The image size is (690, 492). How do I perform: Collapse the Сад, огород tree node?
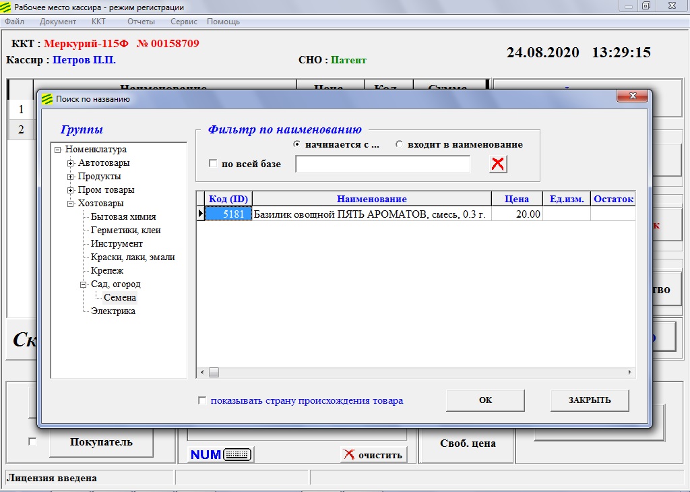pyautogui.click(x=84, y=284)
